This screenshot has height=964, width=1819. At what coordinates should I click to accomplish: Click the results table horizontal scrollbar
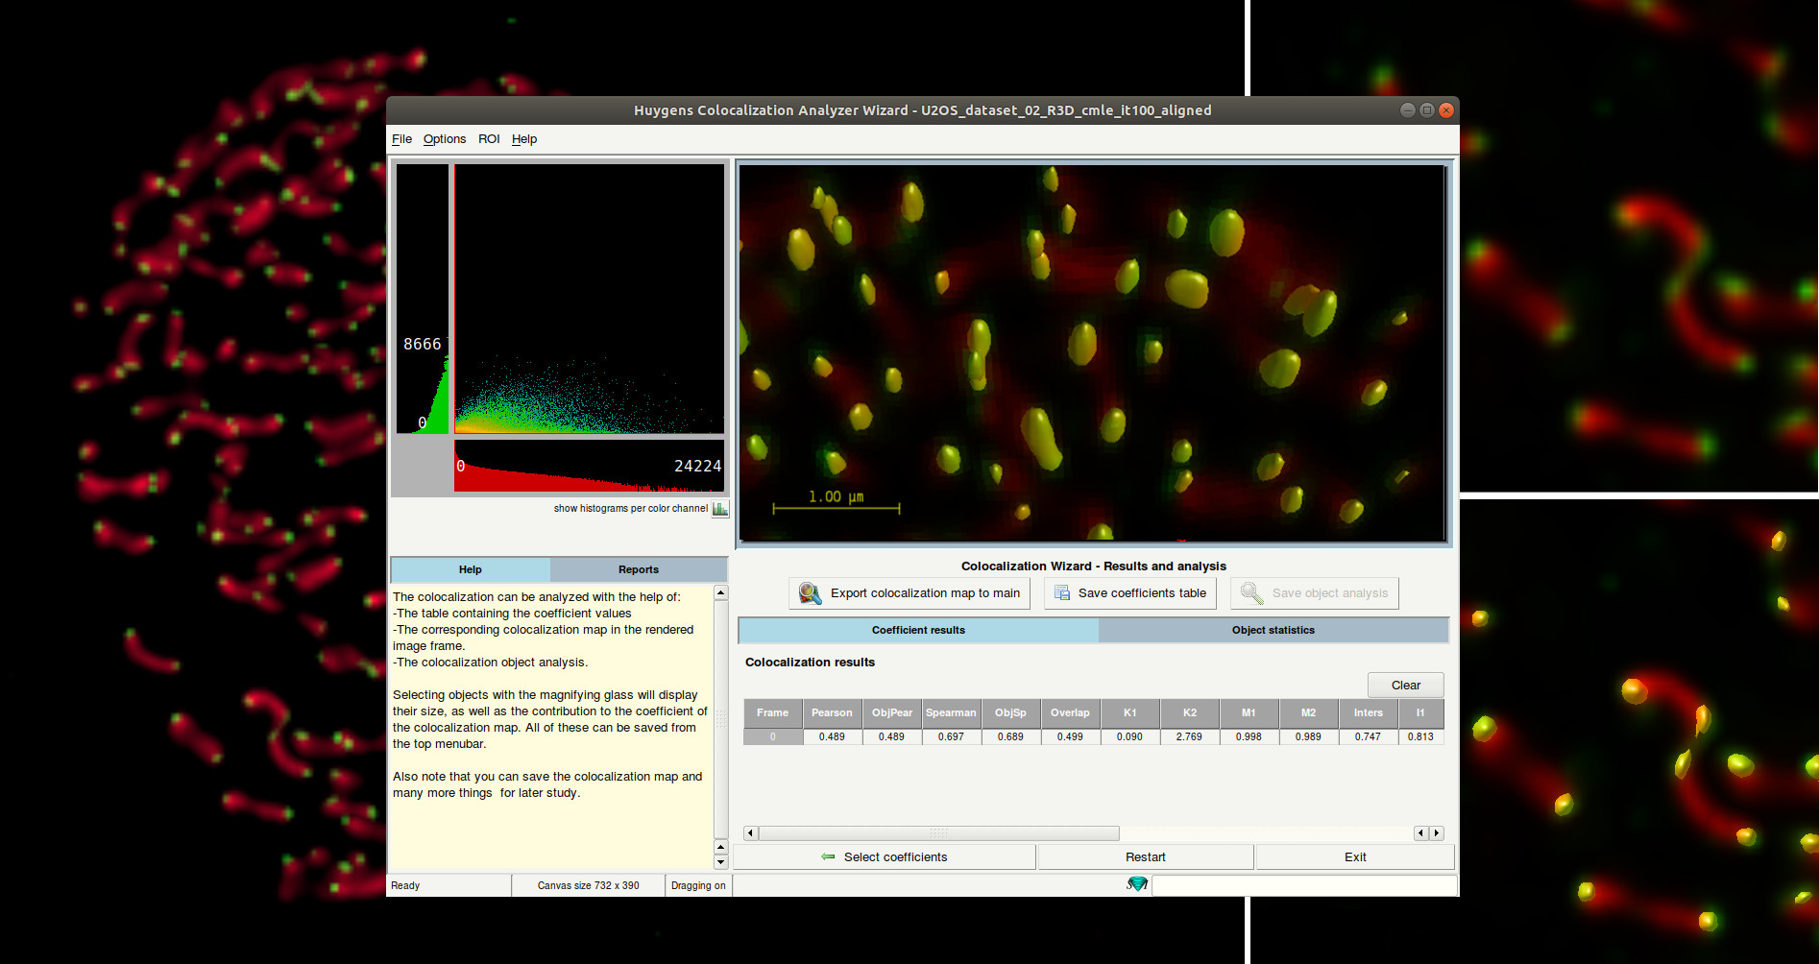pyautogui.click(x=937, y=833)
